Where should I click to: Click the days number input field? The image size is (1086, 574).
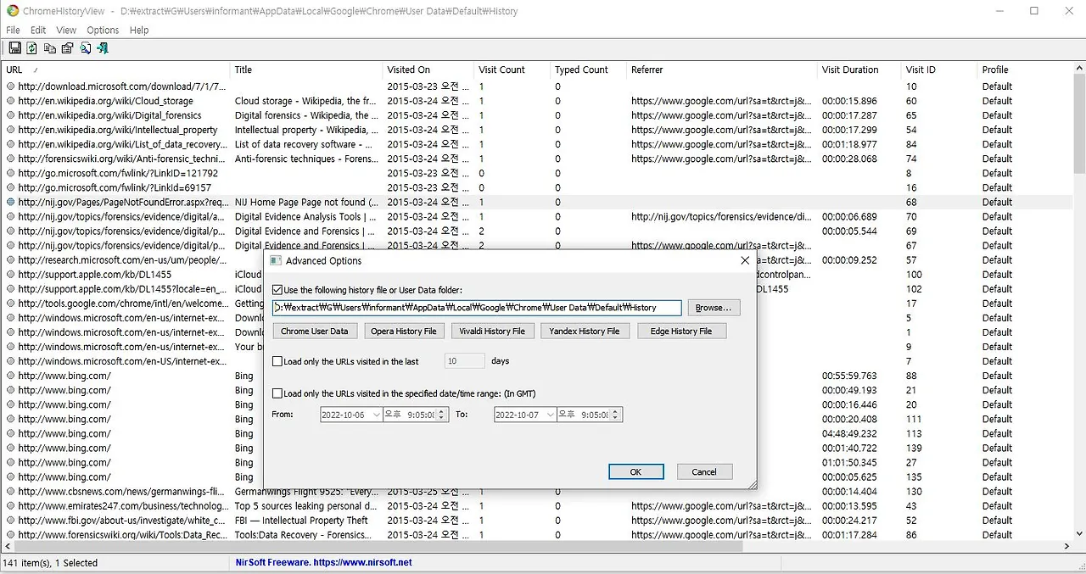click(x=465, y=361)
